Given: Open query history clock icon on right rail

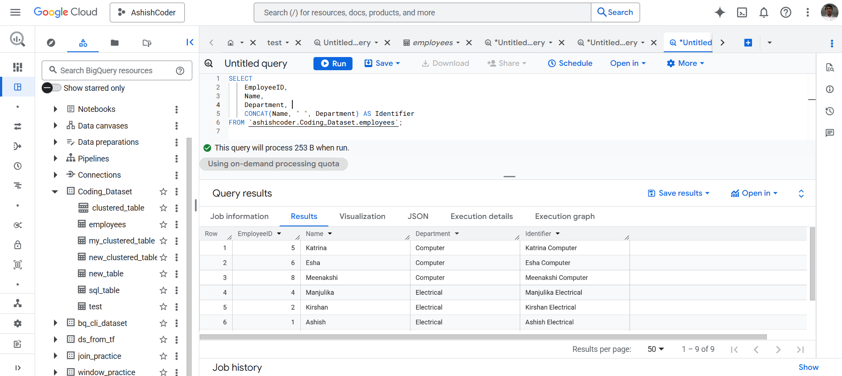Looking at the screenshot, I should [x=829, y=111].
